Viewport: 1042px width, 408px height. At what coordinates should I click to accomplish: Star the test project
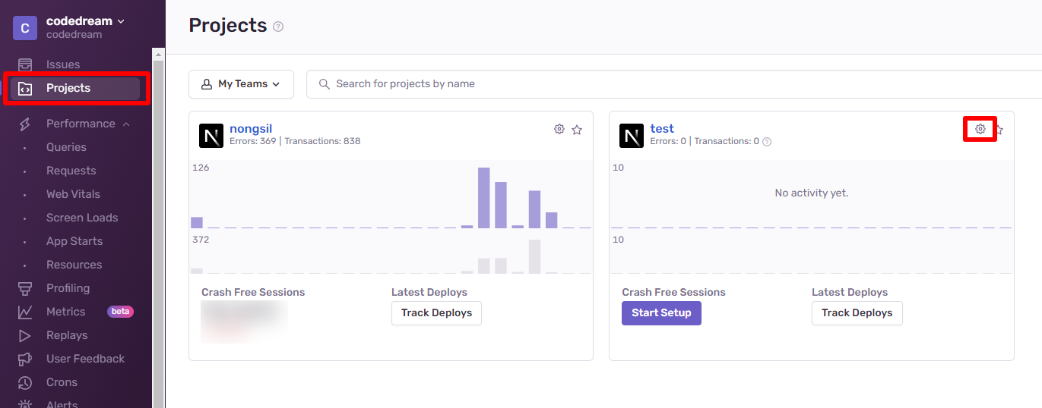pos(999,130)
